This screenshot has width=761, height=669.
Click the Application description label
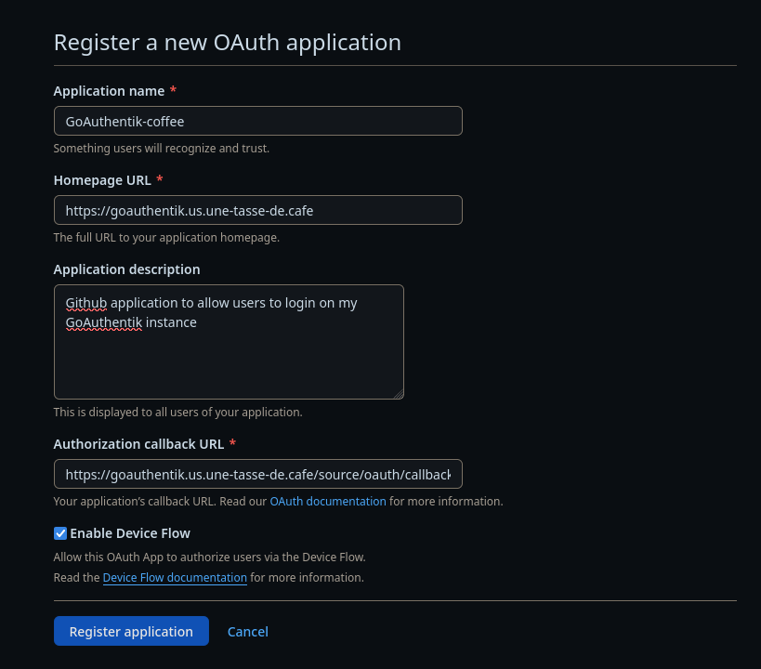click(x=126, y=269)
